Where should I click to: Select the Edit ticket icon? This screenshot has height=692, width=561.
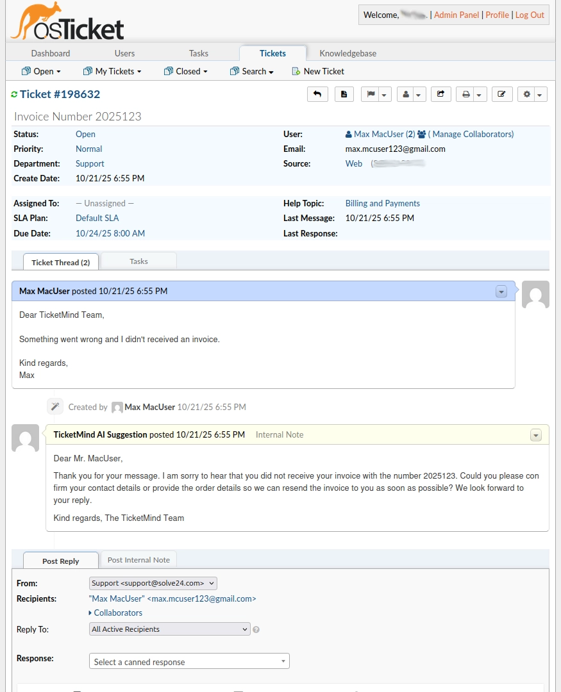pyautogui.click(x=501, y=94)
